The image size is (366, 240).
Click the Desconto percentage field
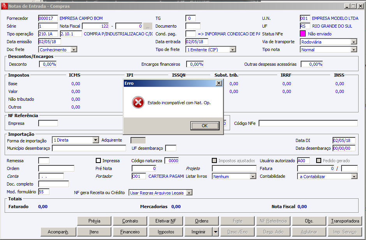pos(48,64)
